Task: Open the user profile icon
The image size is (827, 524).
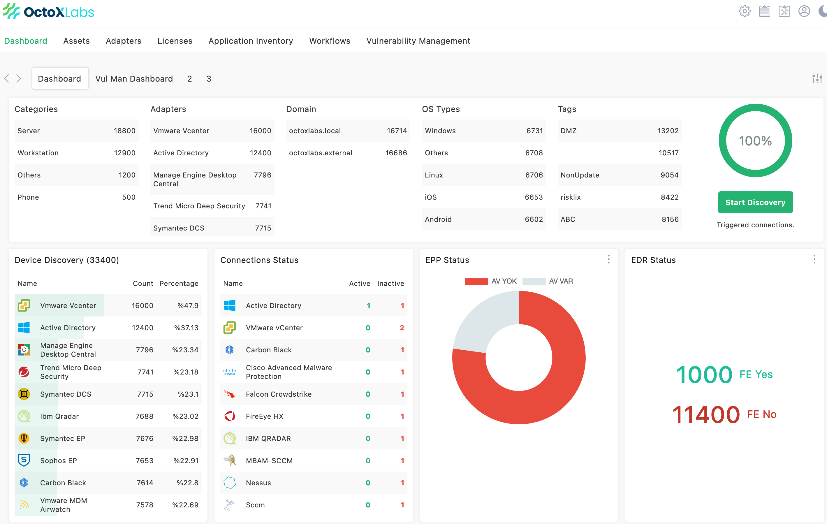Action: tap(804, 11)
